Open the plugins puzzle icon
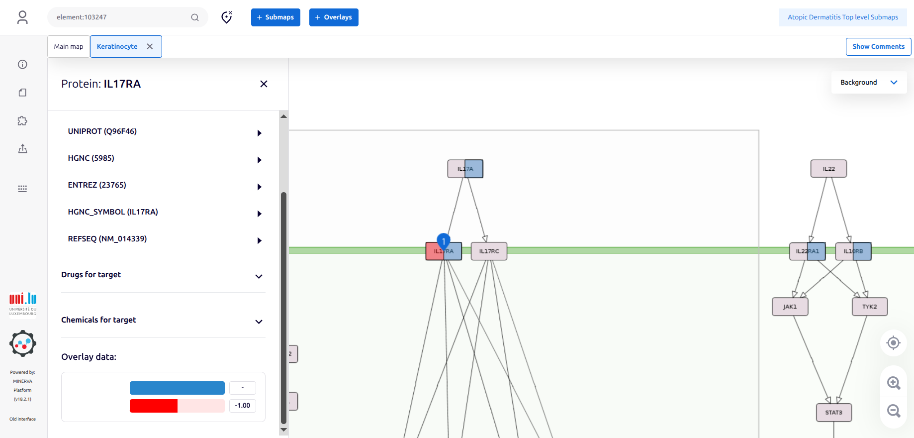Image resolution: width=914 pixels, height=438 pixels. pyautogui.click(x=22, y=121)
